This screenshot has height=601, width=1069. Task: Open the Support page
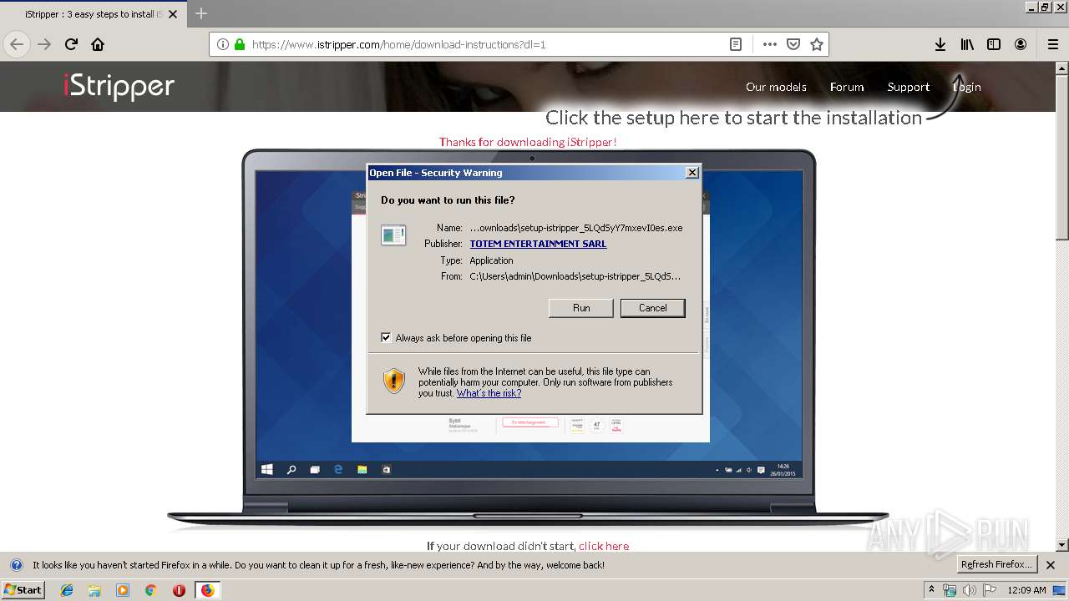pyautogui.click(x=908, y=87)
